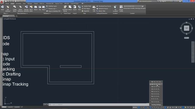Viewport: 195px width, 109px height.
Task: Click the S compass direction on ViewCube
Action: (x=186, y=34)
